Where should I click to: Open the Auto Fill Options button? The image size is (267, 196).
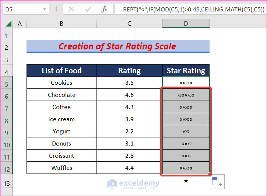217,182
